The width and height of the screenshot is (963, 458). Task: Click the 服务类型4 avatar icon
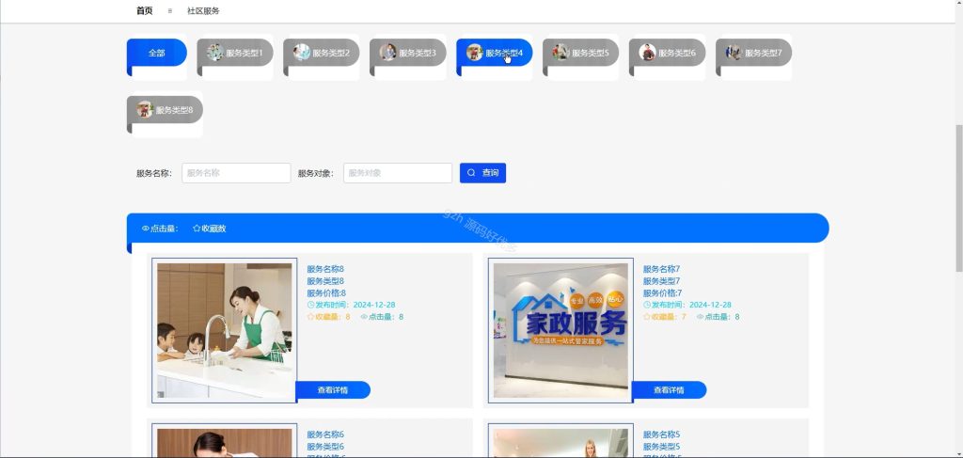[x=475, y=52]
